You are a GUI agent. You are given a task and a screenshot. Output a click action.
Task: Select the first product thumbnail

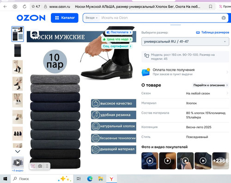pos(18,34)
